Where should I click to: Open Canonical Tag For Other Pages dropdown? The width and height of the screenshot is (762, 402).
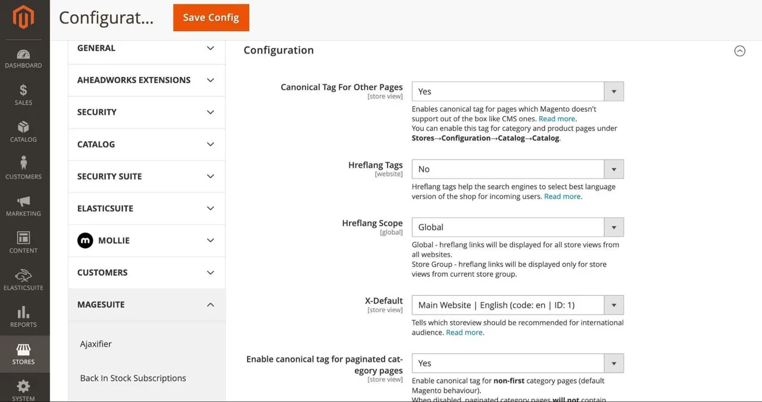[517, 92]
